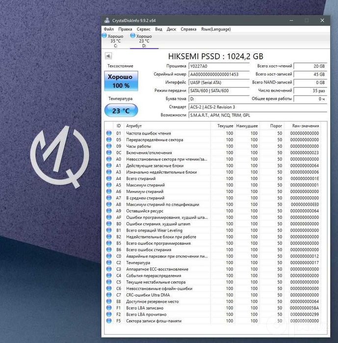338x343 pixels.
Task: Select row Максимум стираний по спецификации
Action: click(212, 204)
